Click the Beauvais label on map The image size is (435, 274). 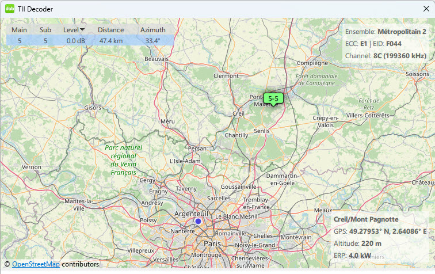[157, 59]
